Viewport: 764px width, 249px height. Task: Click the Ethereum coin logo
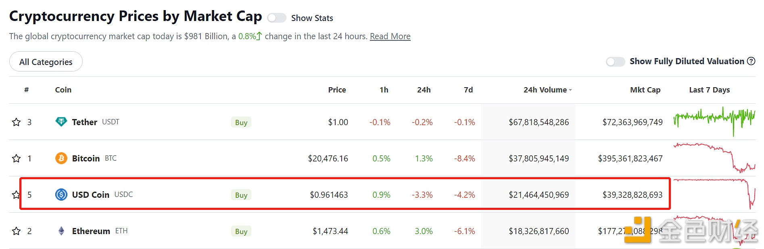[61, 231]
